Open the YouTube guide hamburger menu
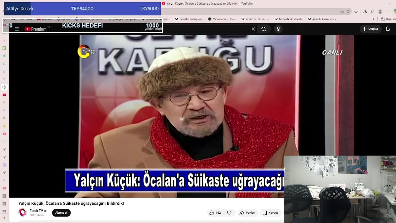The width and height of the screenshot is (396, 223). click(x=17, y=29)
